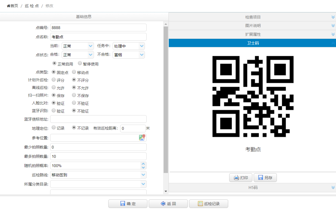Click the form's vertical scrollbar
The height and width of the screenshot is (209, 336).
coord(166,100)
